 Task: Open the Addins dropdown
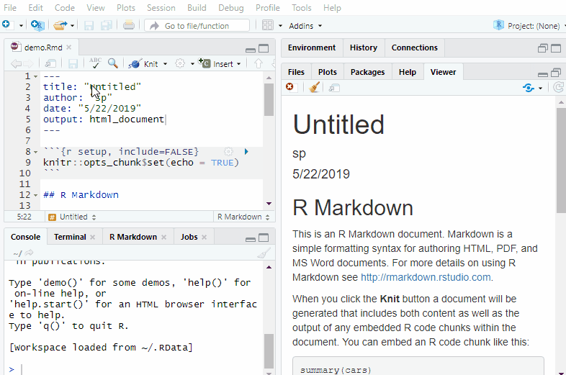click(305, 26)
